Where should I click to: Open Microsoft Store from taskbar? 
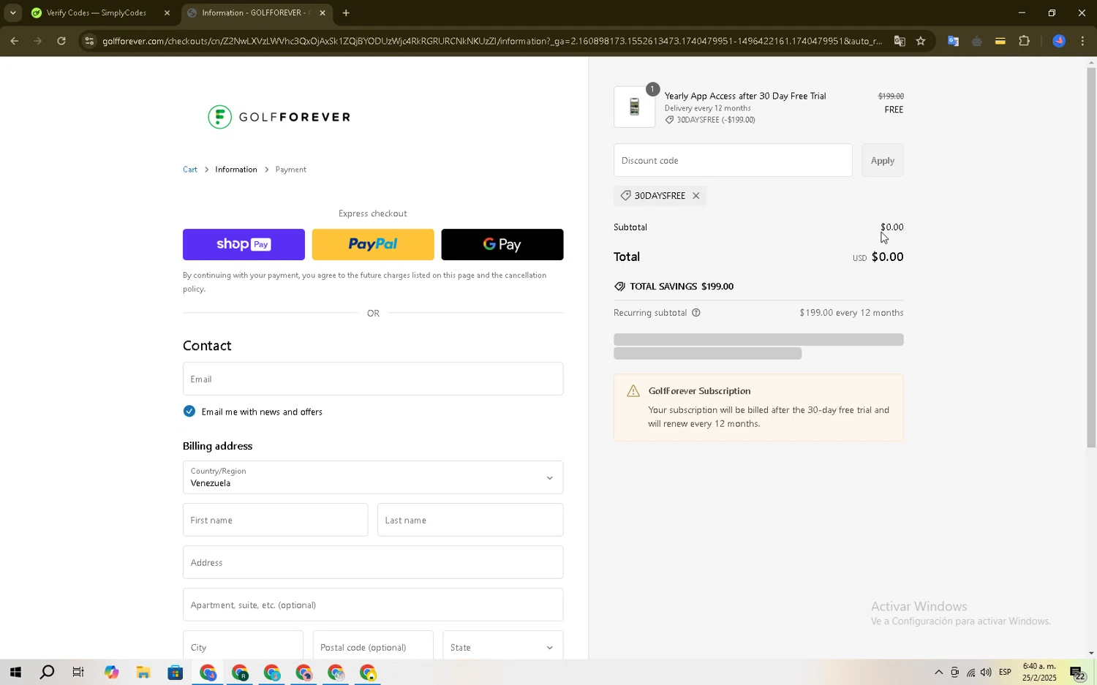coord(175,673)
